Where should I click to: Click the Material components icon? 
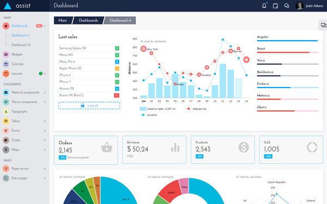pyautogui.click(x=6, y=92)
